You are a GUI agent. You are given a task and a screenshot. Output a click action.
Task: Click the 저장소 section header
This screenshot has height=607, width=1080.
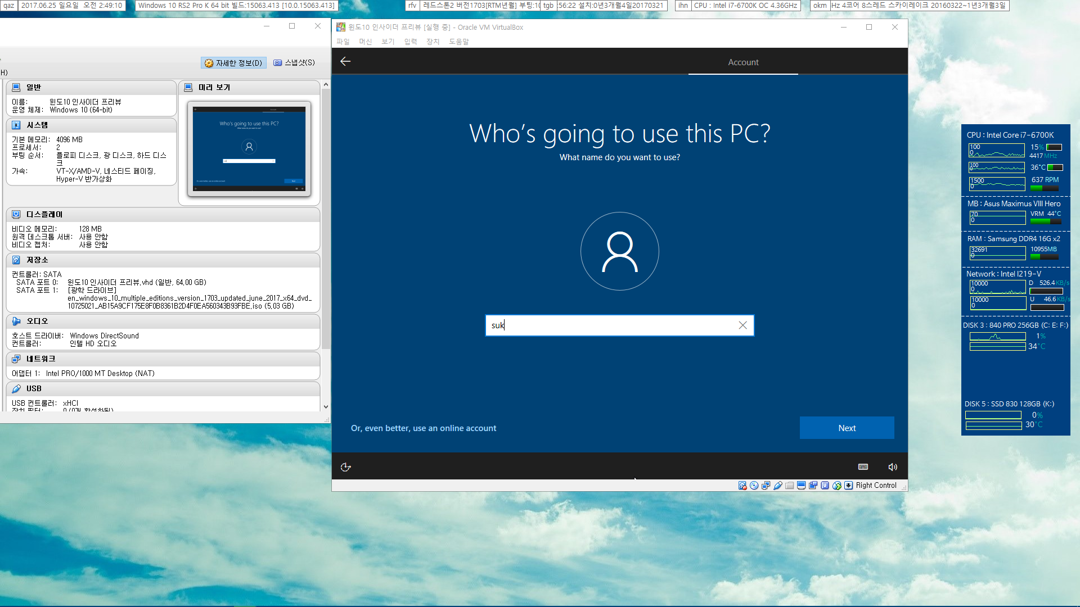163,260
